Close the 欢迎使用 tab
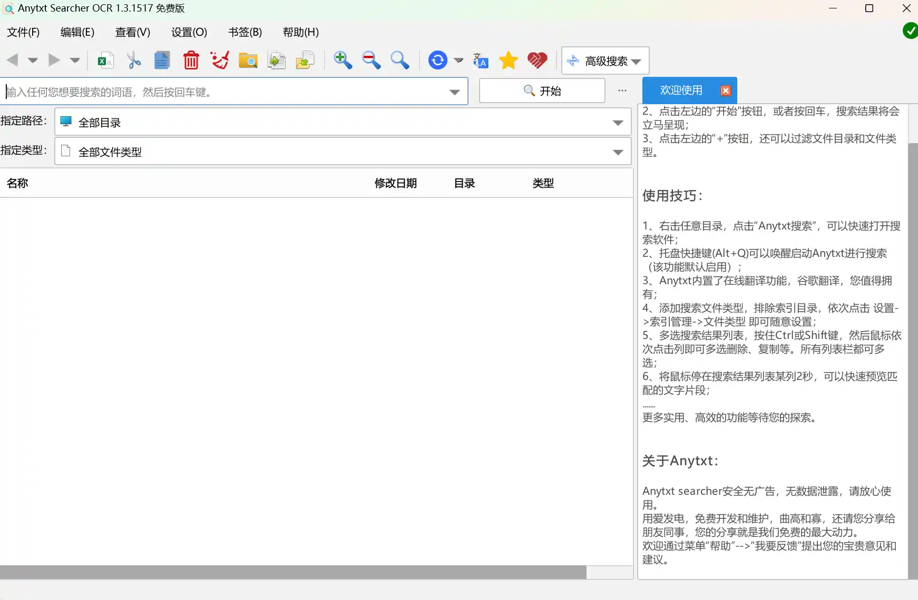The width and height of the screenshot is (918, 600). pos(726,91)
